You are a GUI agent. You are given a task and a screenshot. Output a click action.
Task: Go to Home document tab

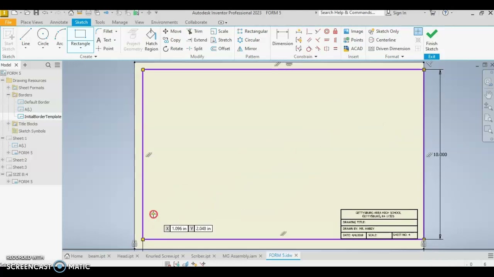[74, 256]
